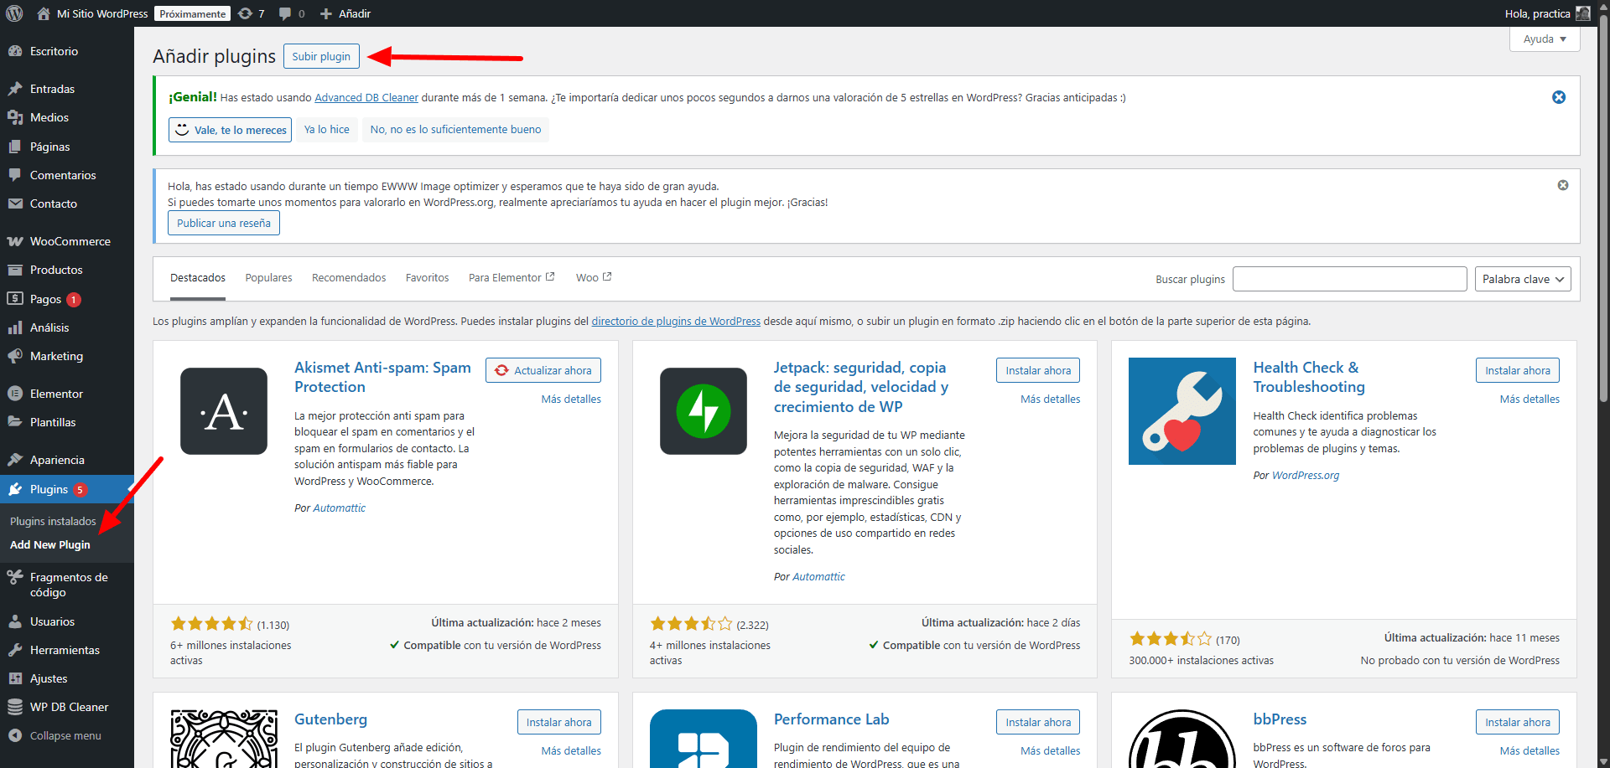Screen dimensions: 1610x768
Task: Collapse the admin menu
Action: (67, 735)
